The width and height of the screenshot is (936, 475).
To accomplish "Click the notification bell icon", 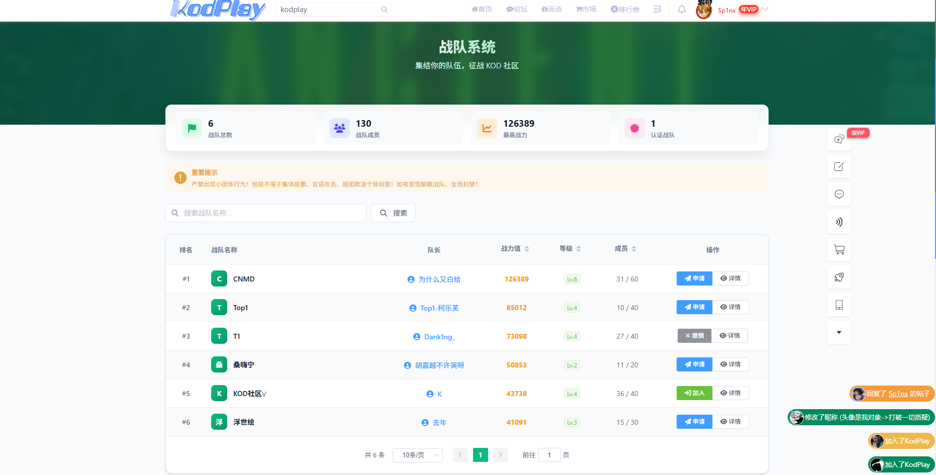I will [682, 9].
